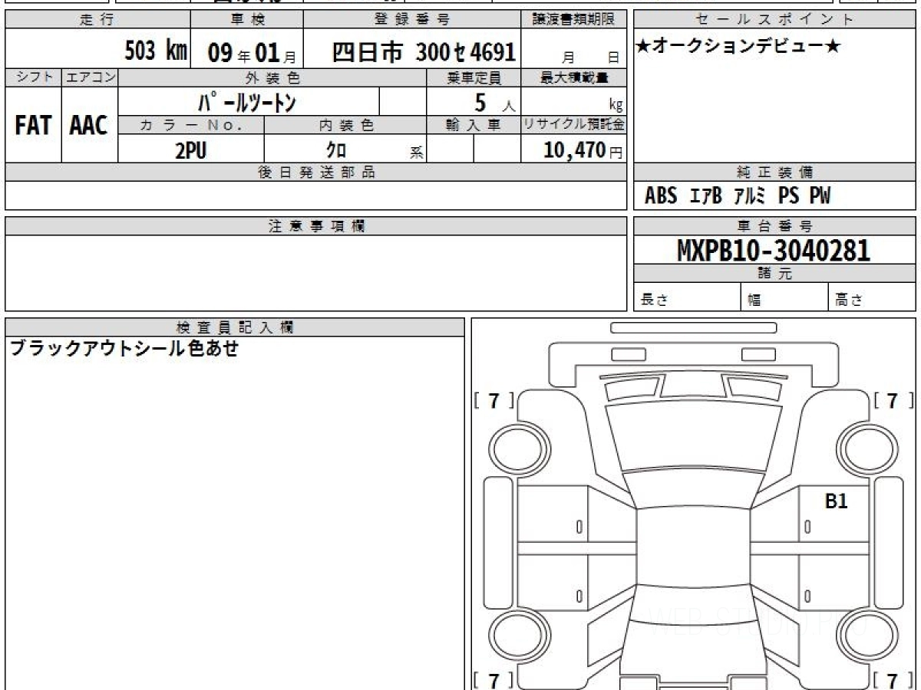The image size is (921, 690).
Task: Select the inspection date 09年01月
Action: [252, 53]
